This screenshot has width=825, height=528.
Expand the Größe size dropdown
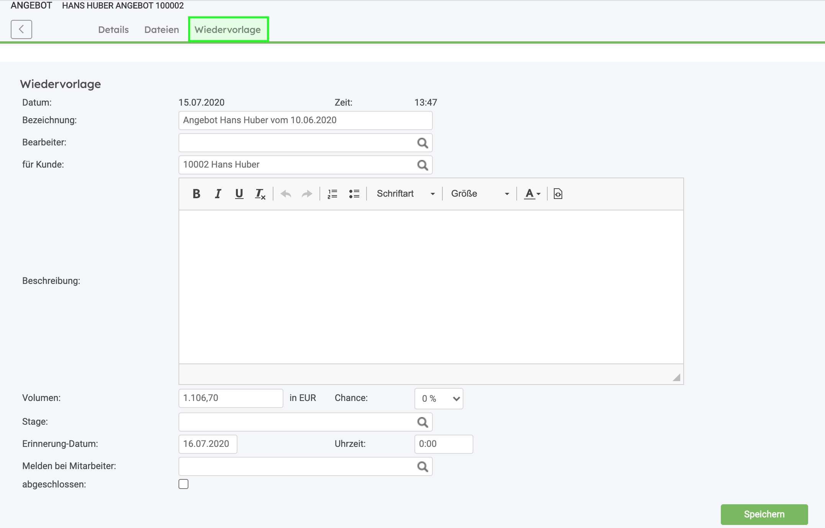click(x=480, y=194)
